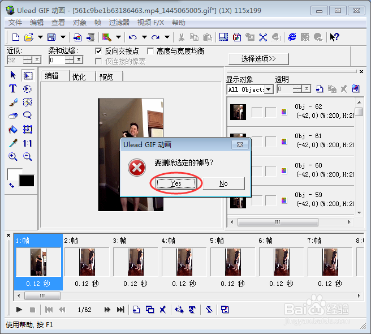Open file using folder icon
371x334 pixels.
[29, 37]
